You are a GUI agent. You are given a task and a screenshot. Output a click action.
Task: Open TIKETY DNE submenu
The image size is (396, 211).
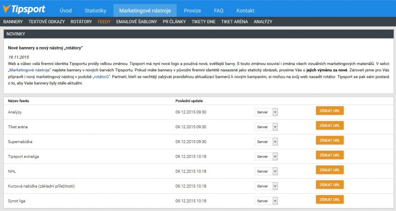click(x=203, y=22)
